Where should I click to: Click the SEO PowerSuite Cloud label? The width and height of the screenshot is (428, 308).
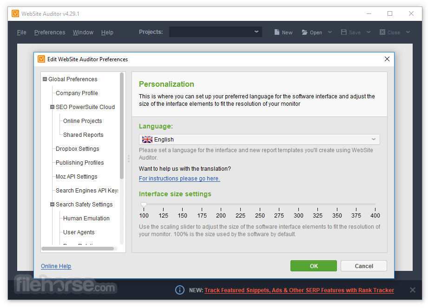[85, 107]
